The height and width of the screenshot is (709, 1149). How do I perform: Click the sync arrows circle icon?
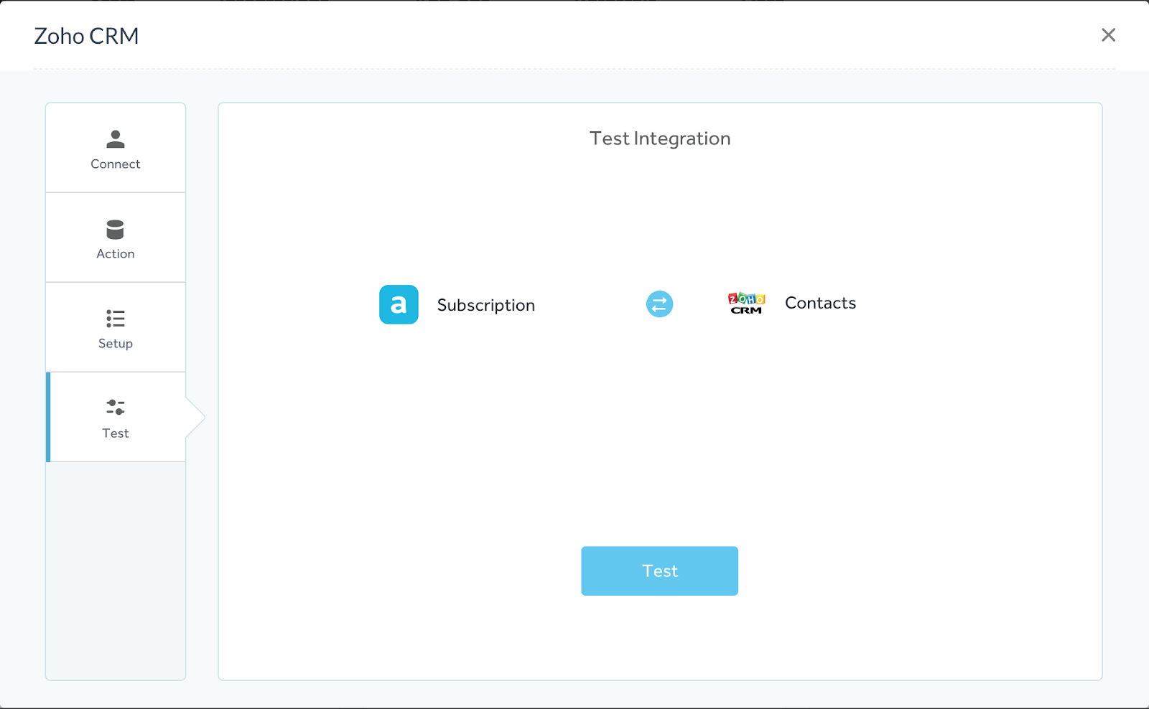[x=659, y=304]
